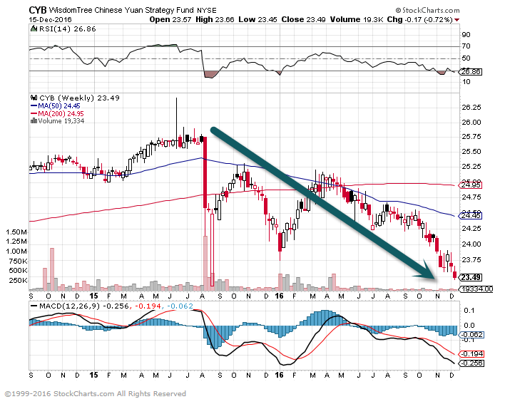Click the 0.1 label on the MACD axis

tap(469, 311)
